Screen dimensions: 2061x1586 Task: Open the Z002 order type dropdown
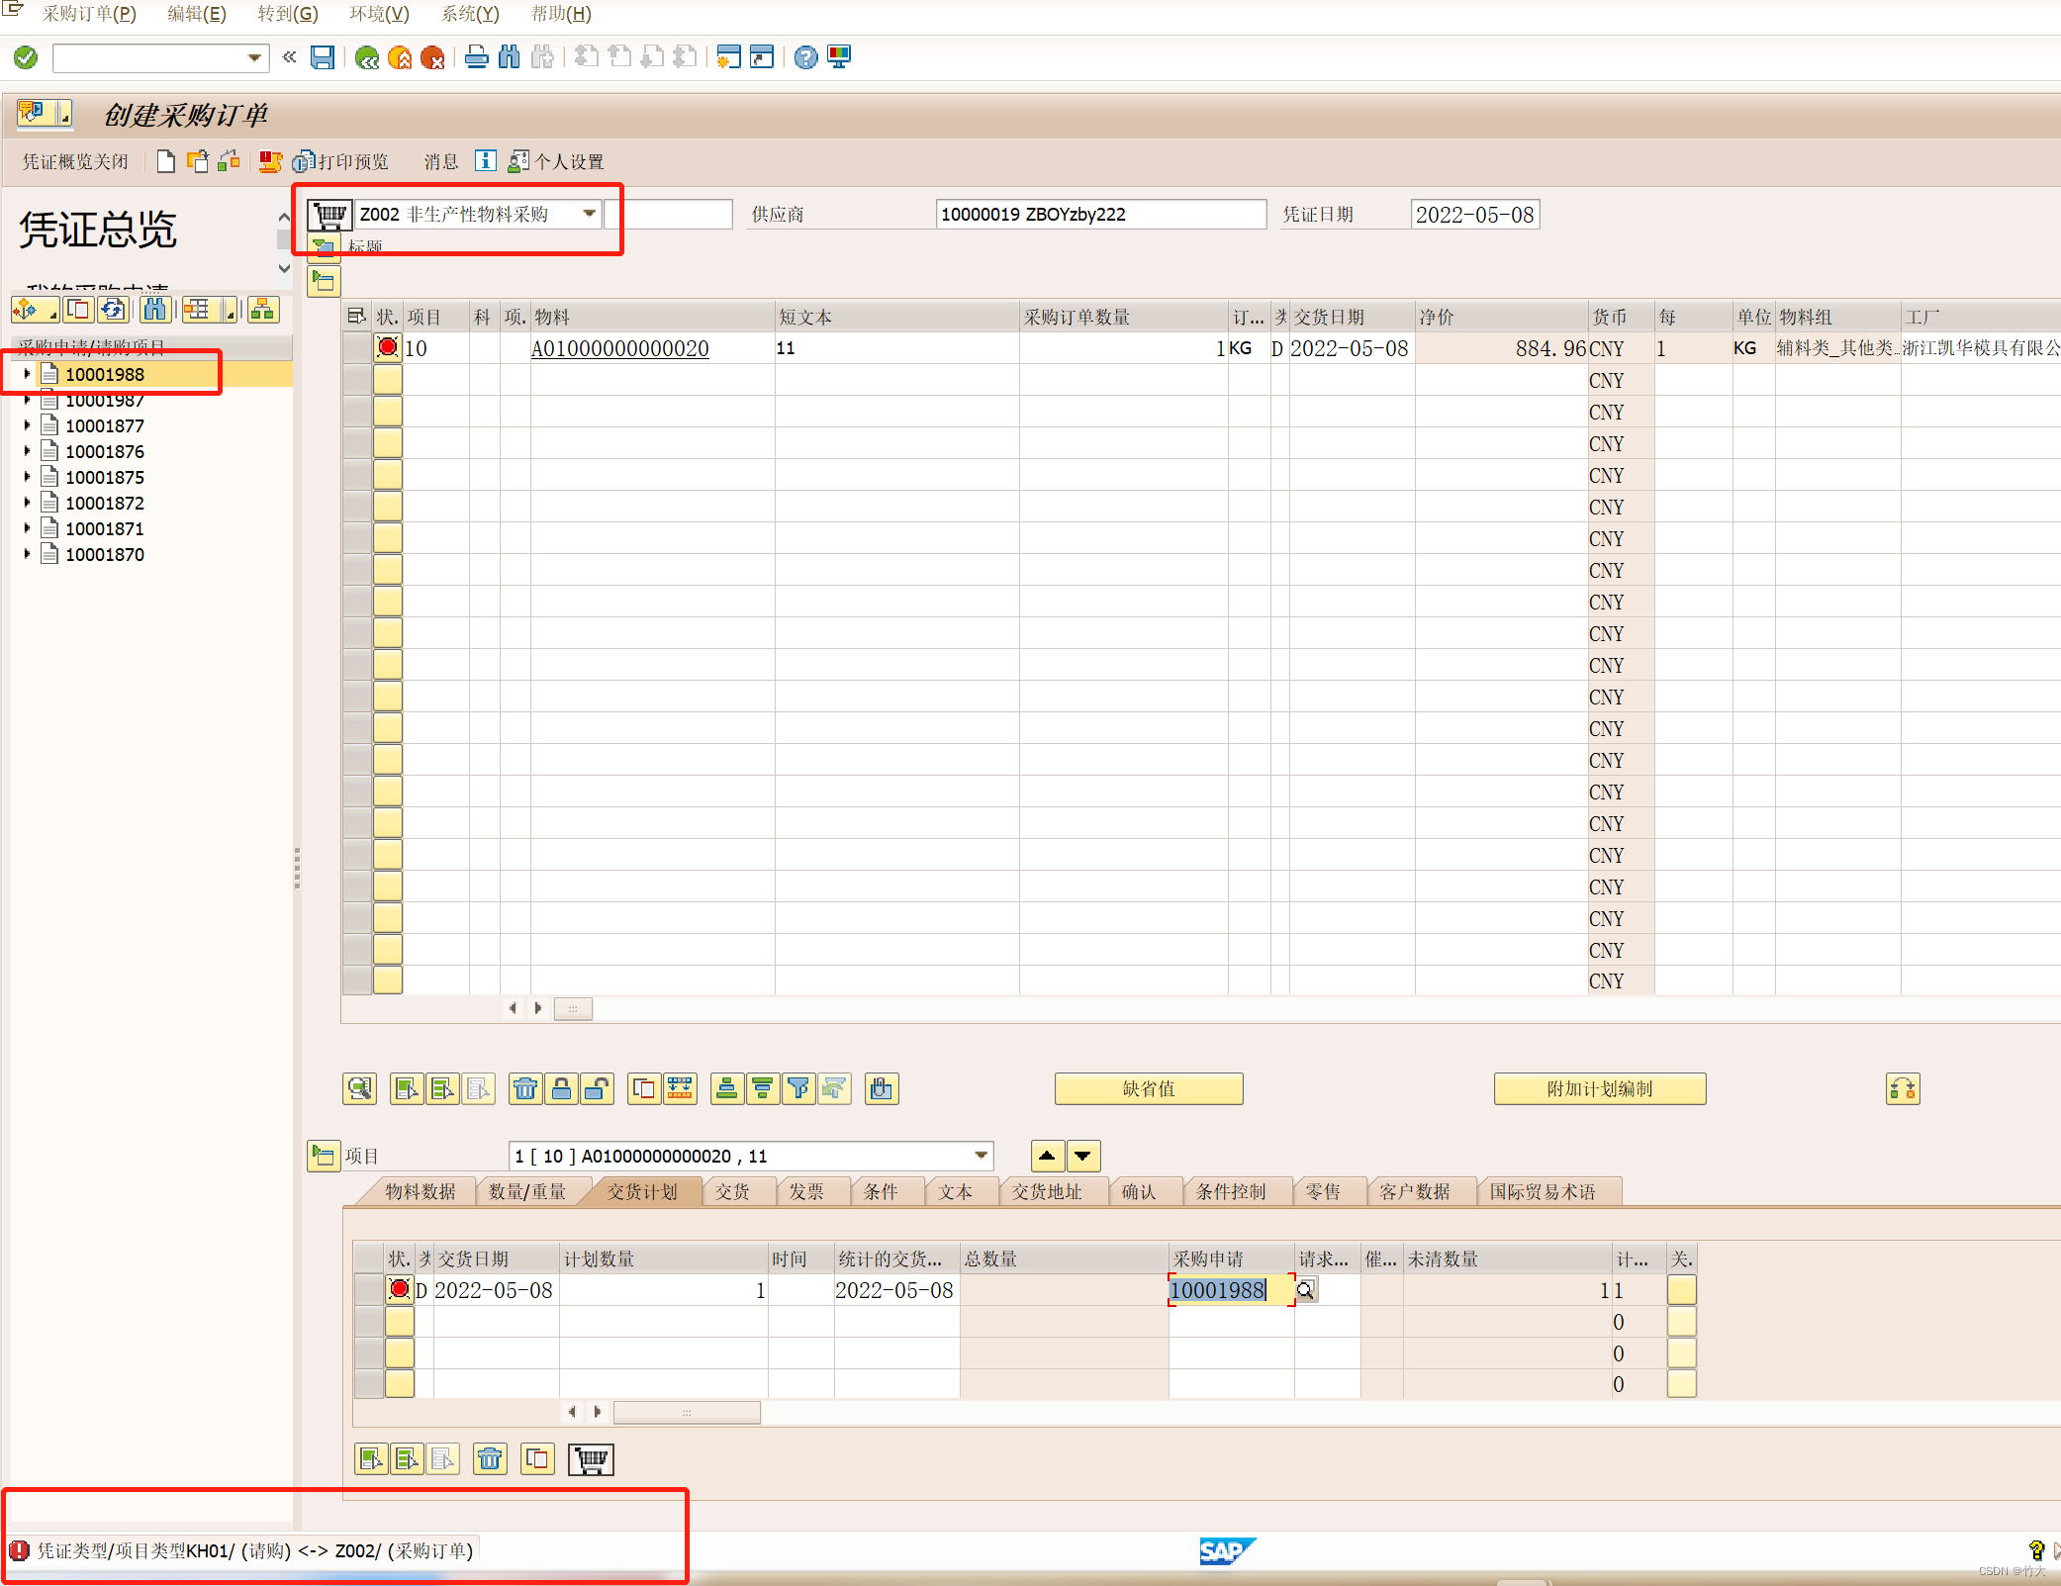click(590, 214)
